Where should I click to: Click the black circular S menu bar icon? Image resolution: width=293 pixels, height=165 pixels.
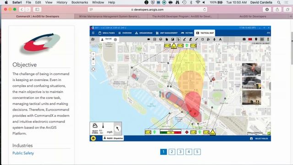[146, 2]
